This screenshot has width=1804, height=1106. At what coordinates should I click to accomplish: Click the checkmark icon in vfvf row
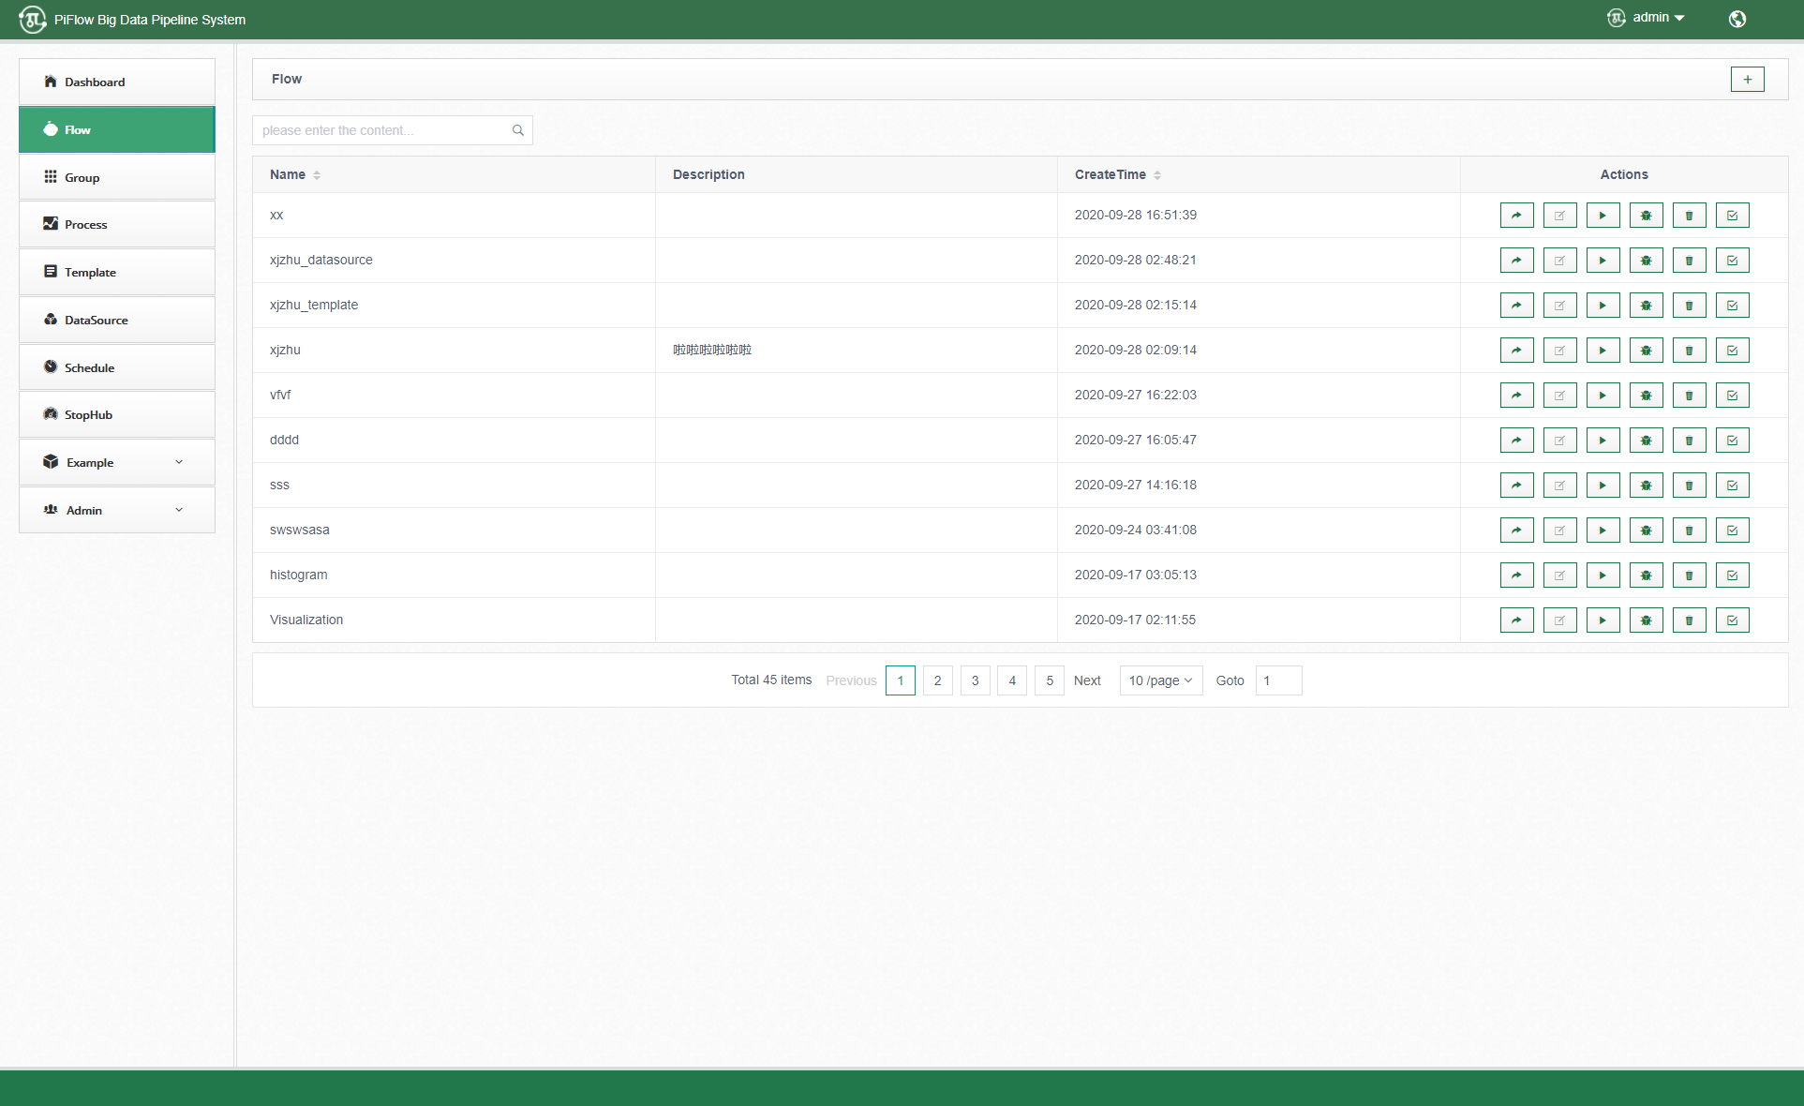(1732, 396)
